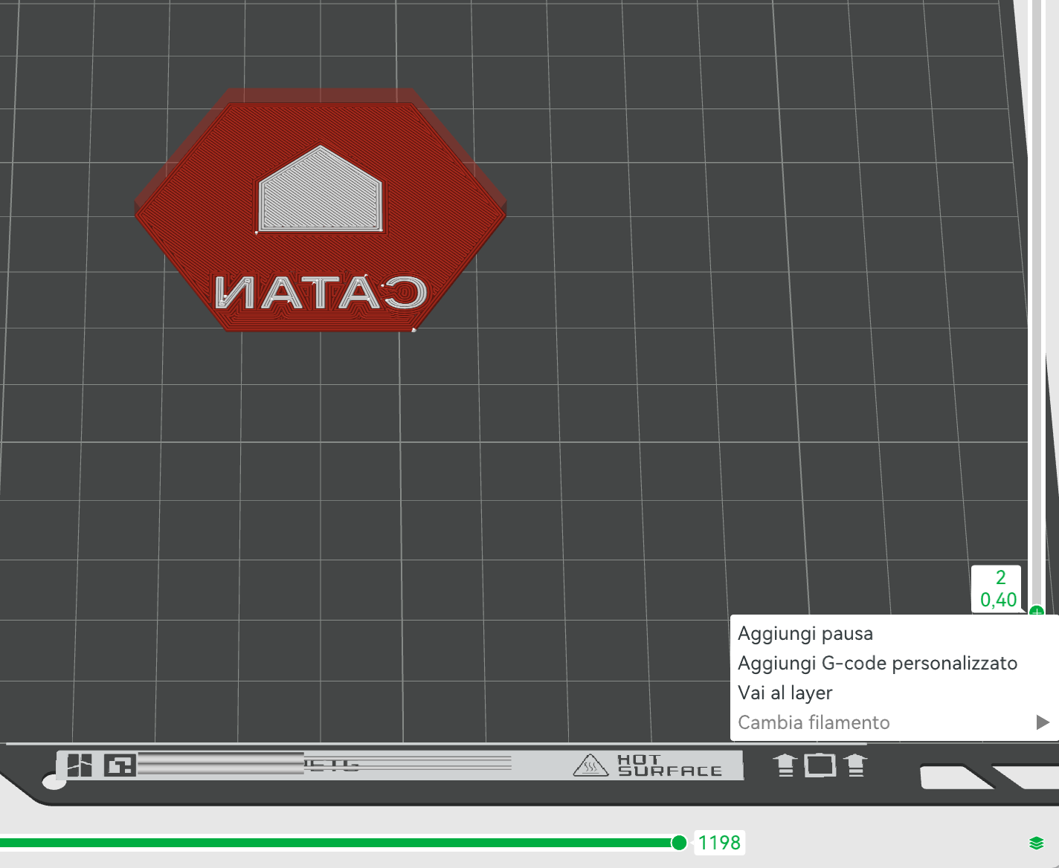This screenshot has height=868, width=1059.
Task: Click the green layers stack icon
Action: [1037, 843]
